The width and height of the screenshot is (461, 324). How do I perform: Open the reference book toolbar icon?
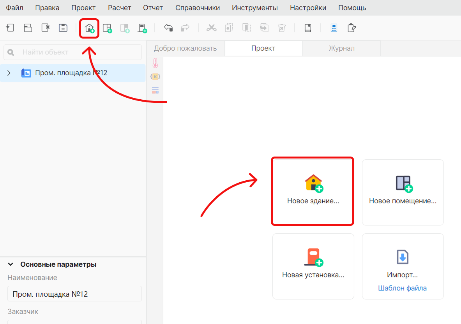click(x=308, y=28)
